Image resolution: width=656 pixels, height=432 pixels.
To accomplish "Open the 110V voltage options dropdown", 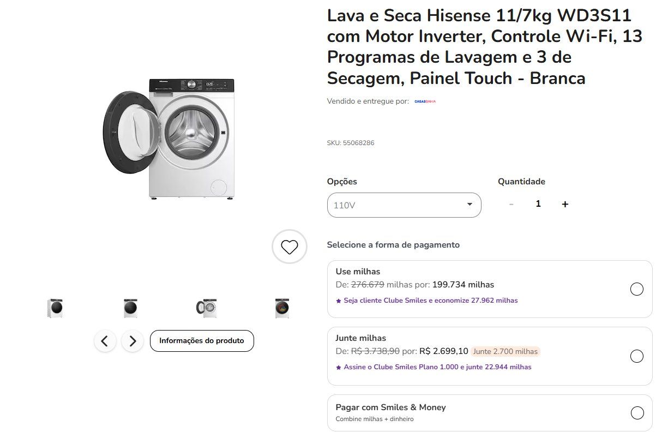I will click(404, 205).
